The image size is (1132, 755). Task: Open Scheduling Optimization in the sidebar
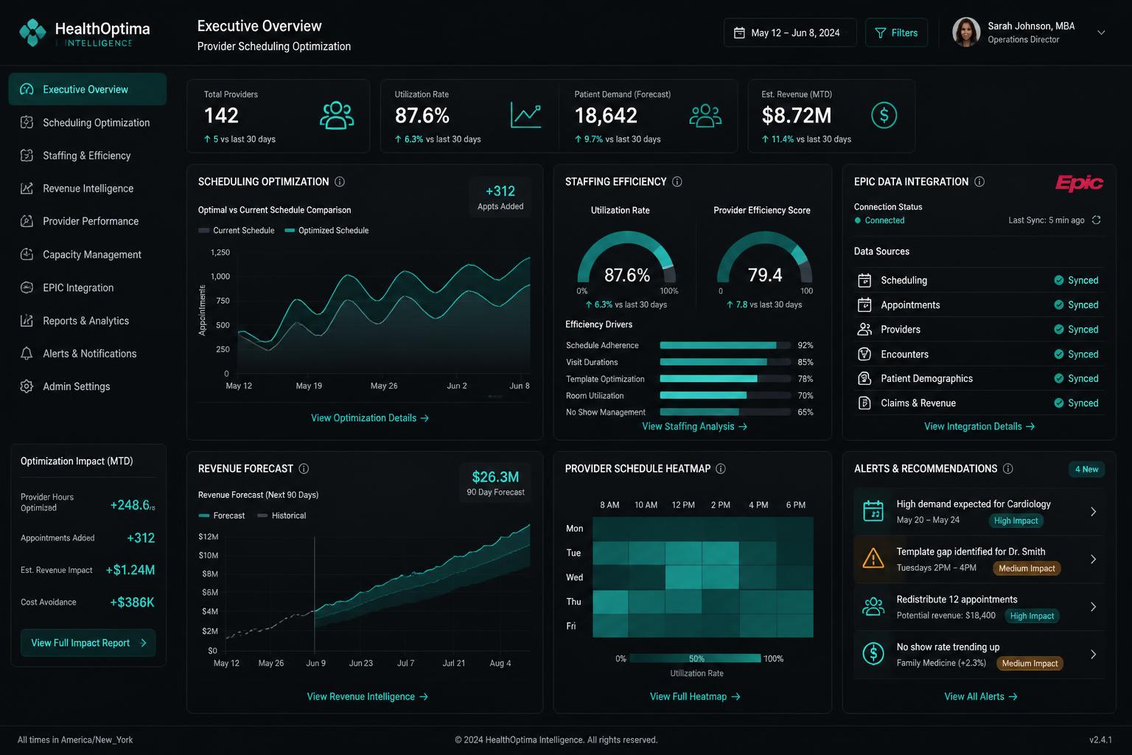[87, 122]
